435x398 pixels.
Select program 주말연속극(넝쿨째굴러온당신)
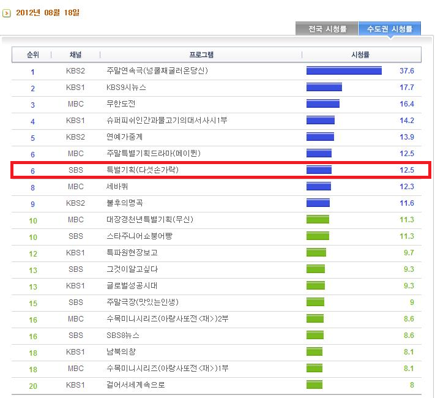[x=157, y=71]
